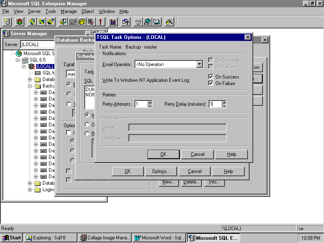
Task: Click the bar chart toolbar icon
Action: tap(113, 21)
